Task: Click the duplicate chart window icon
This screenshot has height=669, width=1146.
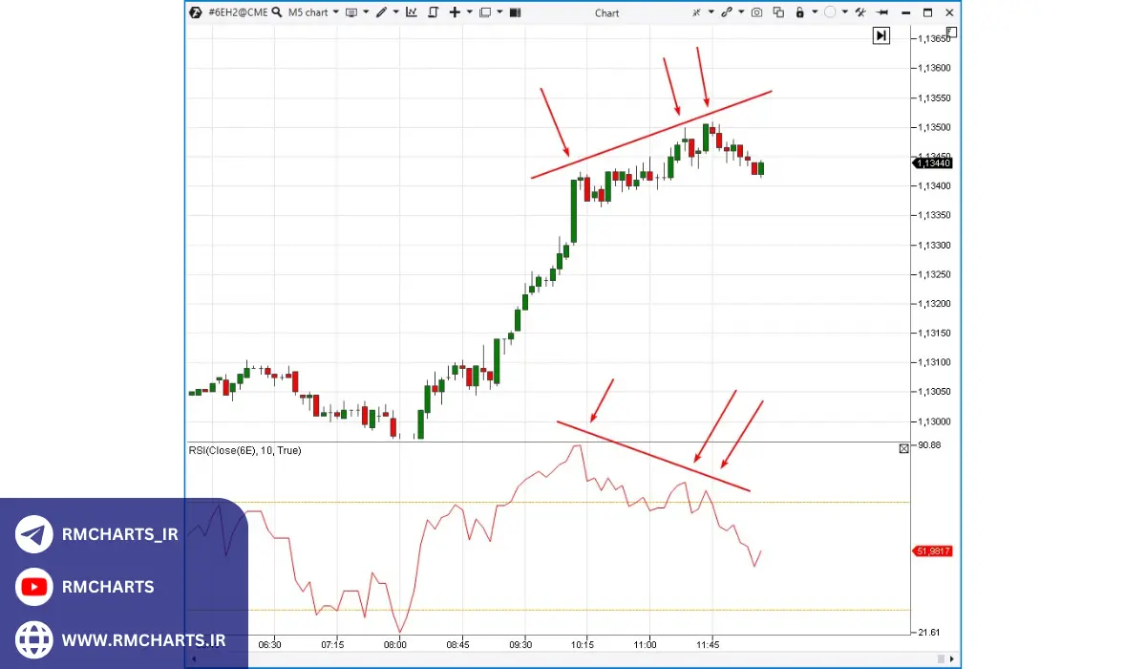Action: coord(778,12)
